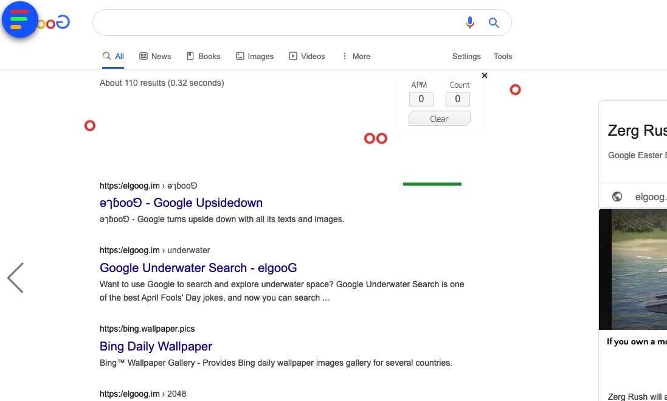Click the previous arrow on the left edge
The width and height of the screenshot is (667, 401).
pos(15,277)
